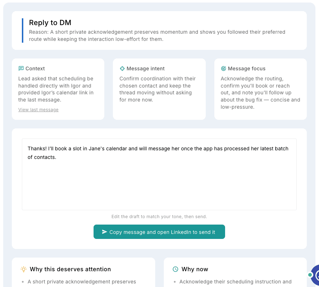The image size is (319, 287).
Task: Click the paper plane send icon
Action: (104, 232)
